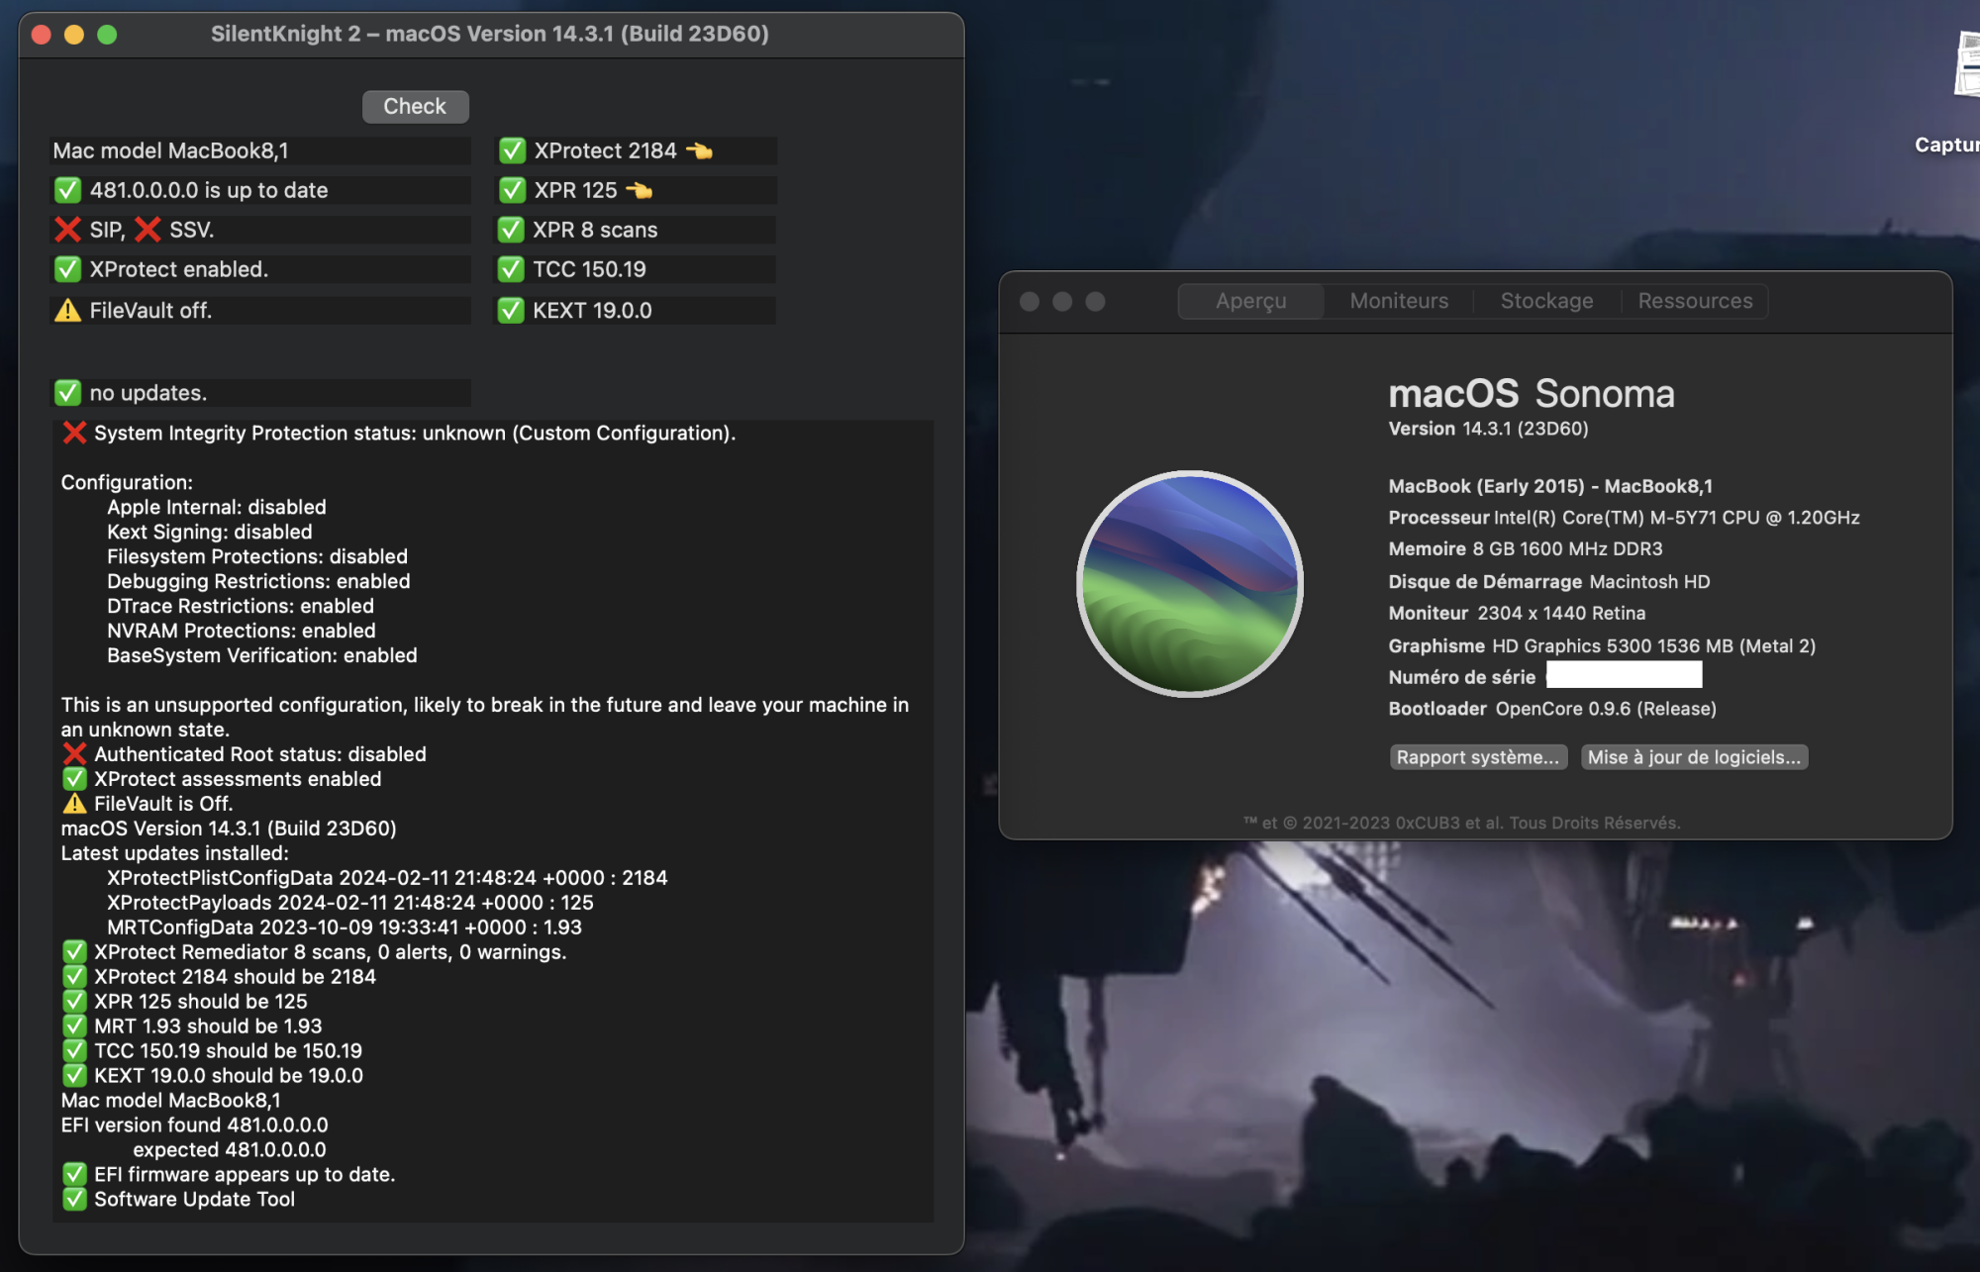Select the Aperçu tab
Image resolution: width=1980 pixels, height=1272 pixels.
1250,301
